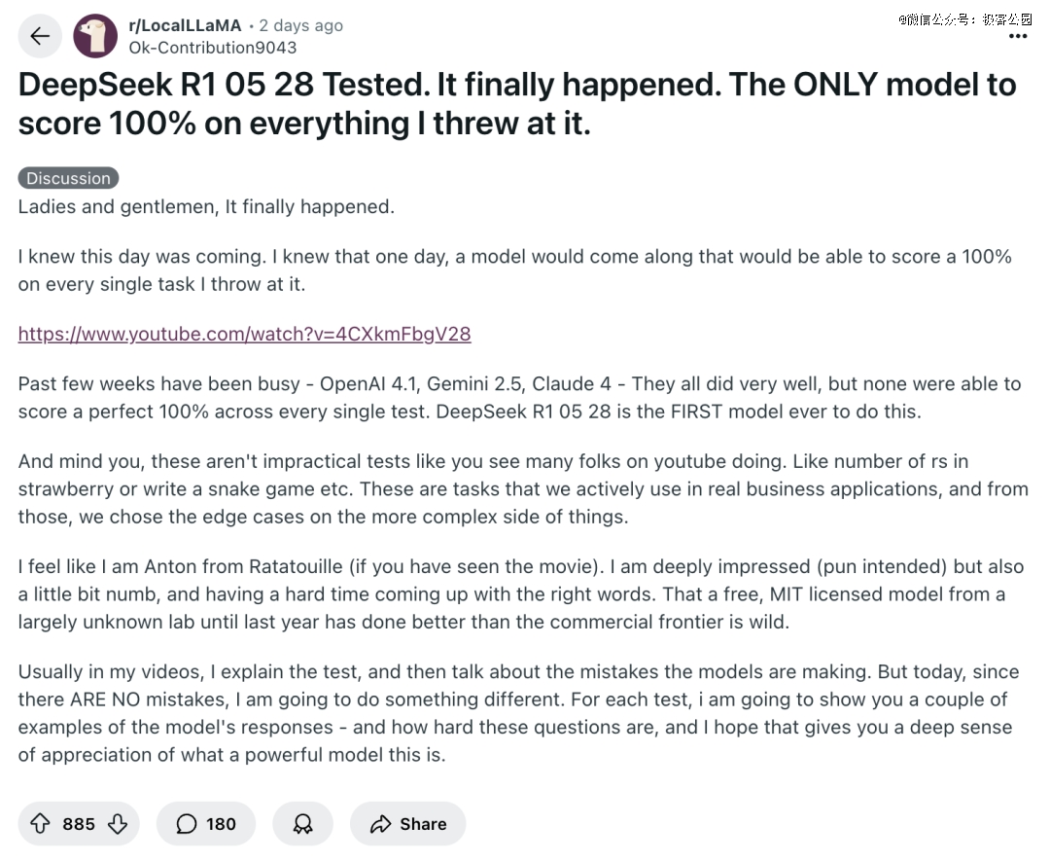Share this post
The image size is (1050, 861).
407,823
